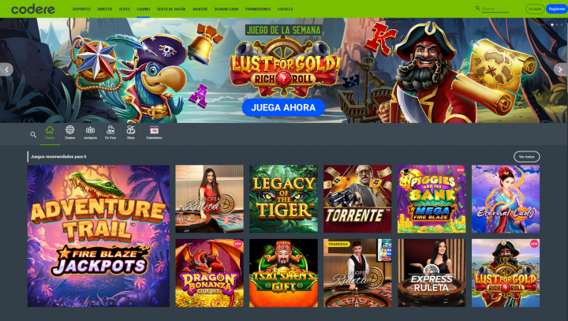Show the previous banner slide arrow
The width and height of the screenshot is (568, 321).
coord(6,69)
